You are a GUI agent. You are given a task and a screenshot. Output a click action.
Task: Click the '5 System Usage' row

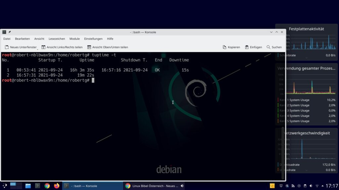point(307,121)
